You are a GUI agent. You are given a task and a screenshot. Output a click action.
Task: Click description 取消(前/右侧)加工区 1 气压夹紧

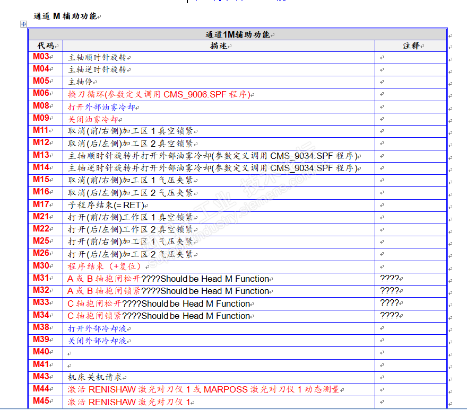tap(131, 181)
